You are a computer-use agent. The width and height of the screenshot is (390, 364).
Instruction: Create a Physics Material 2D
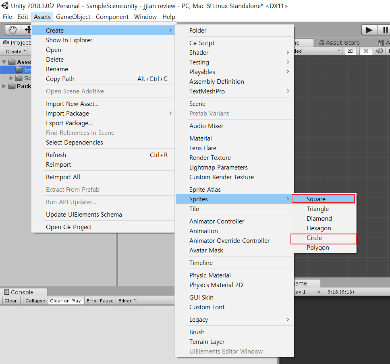tap(234, 285)
